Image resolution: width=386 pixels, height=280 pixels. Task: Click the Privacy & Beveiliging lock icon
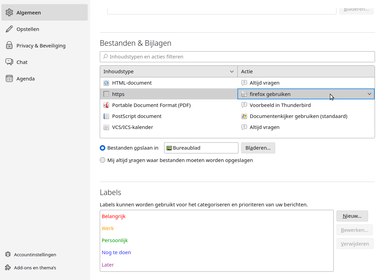pyautogui.click(x=9, y=45)
